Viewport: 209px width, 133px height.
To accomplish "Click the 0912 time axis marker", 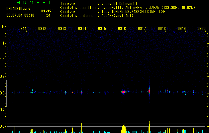I will (x=42, y=29).
